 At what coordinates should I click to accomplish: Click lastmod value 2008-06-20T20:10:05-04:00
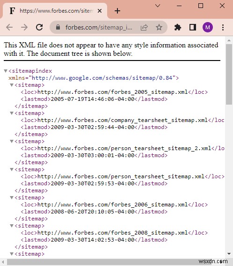coord(93,212)
